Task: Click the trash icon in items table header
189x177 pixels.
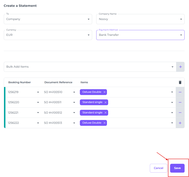Action: pos(180,82)
